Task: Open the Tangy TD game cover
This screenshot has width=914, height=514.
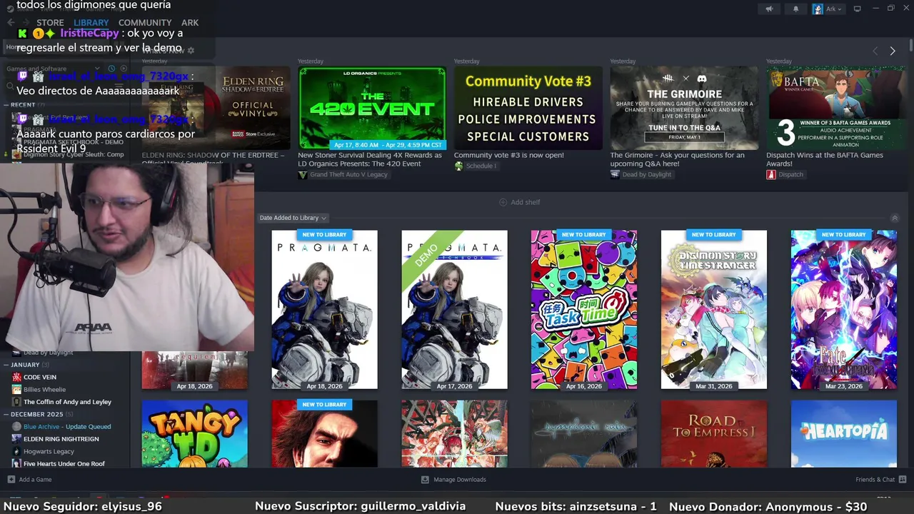Action: (195, 434)
